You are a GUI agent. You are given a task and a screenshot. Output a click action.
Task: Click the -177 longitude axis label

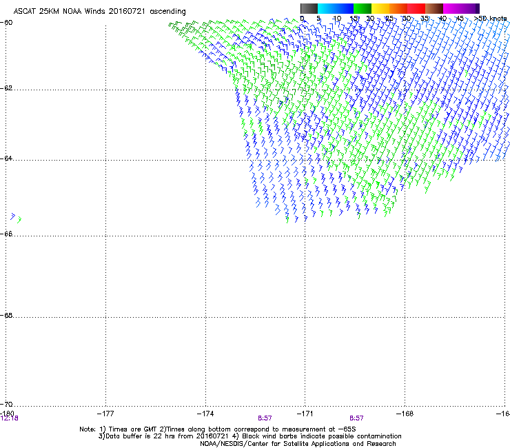105,414
